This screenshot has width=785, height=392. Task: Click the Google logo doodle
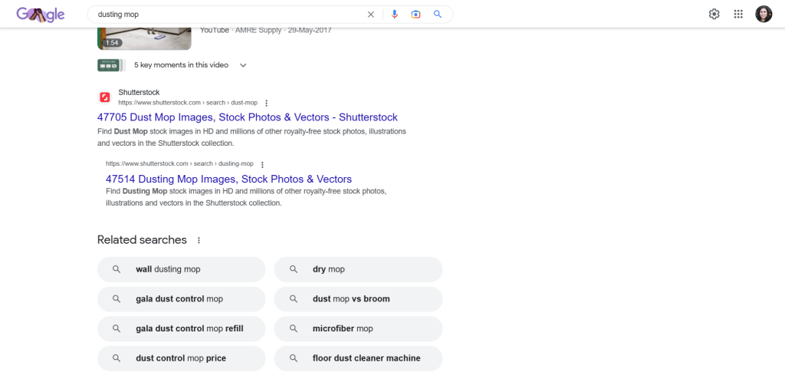pyautogui.click(x=40, y=15)
